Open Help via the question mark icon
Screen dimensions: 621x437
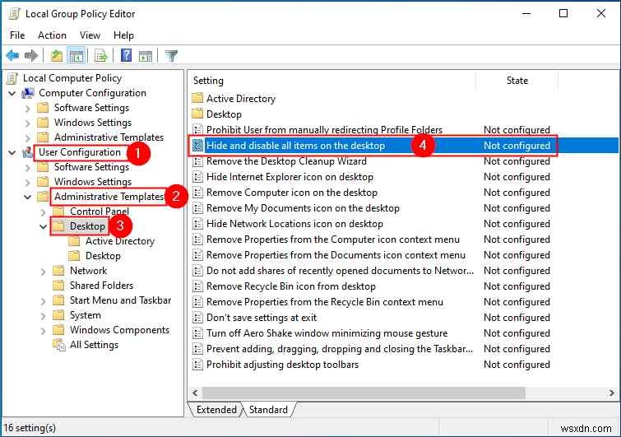tap(126, 55)
